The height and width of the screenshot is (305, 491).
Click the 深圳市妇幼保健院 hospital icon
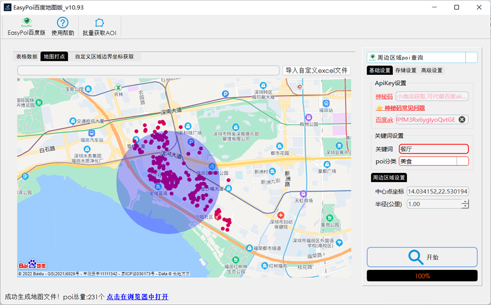click(280, 215)
